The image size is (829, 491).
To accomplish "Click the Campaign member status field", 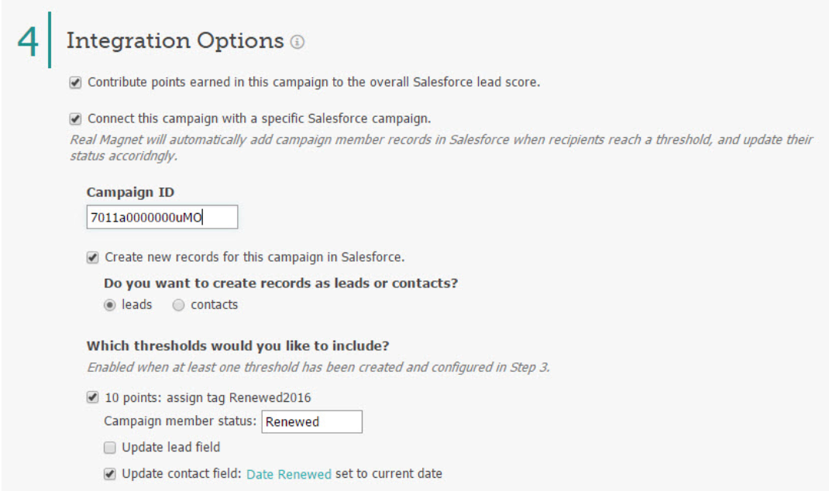I will tap(312, 422).
